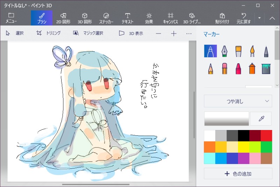The height and width of the screenshot is (187, 280).
Task: Choose the sky blue color swatch
Action: coord(221,158)
